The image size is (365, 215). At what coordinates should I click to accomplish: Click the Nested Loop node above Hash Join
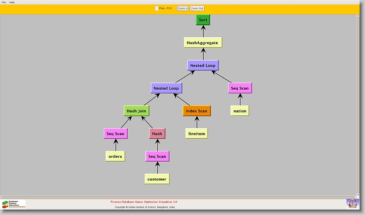pos(166,88)
